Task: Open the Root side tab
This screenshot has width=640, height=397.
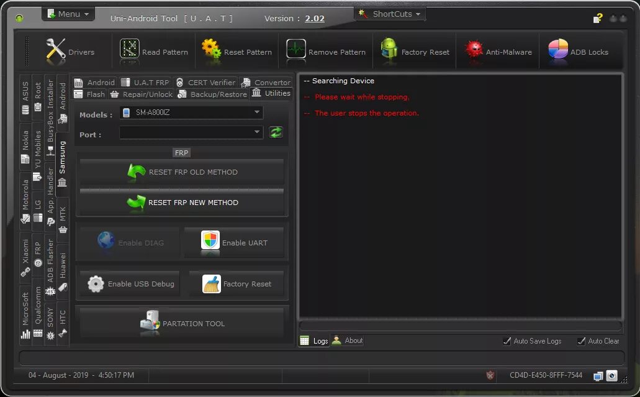Action: click(x=38, y=97)
